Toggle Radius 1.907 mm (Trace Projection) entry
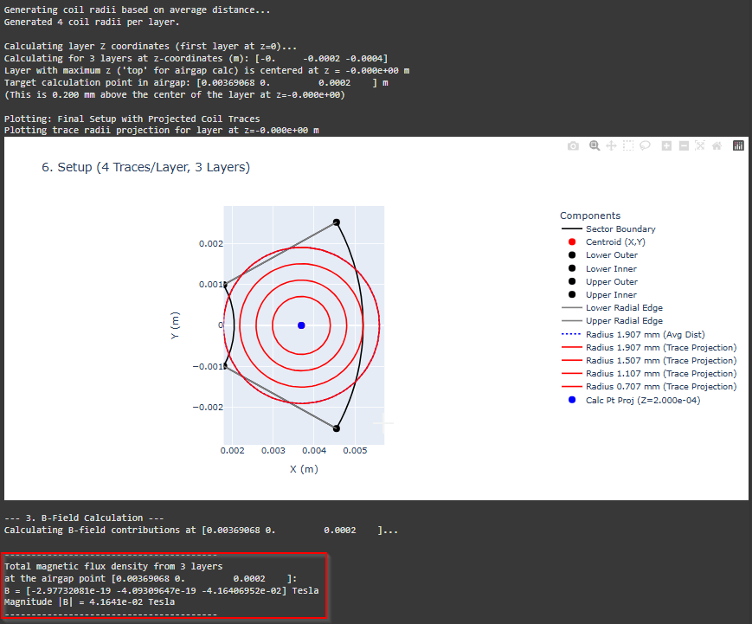The image size is (752, 624). point(649,347)
